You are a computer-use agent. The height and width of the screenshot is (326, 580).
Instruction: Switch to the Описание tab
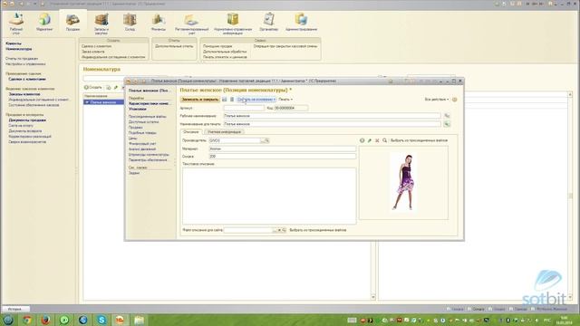coord(191,132)
